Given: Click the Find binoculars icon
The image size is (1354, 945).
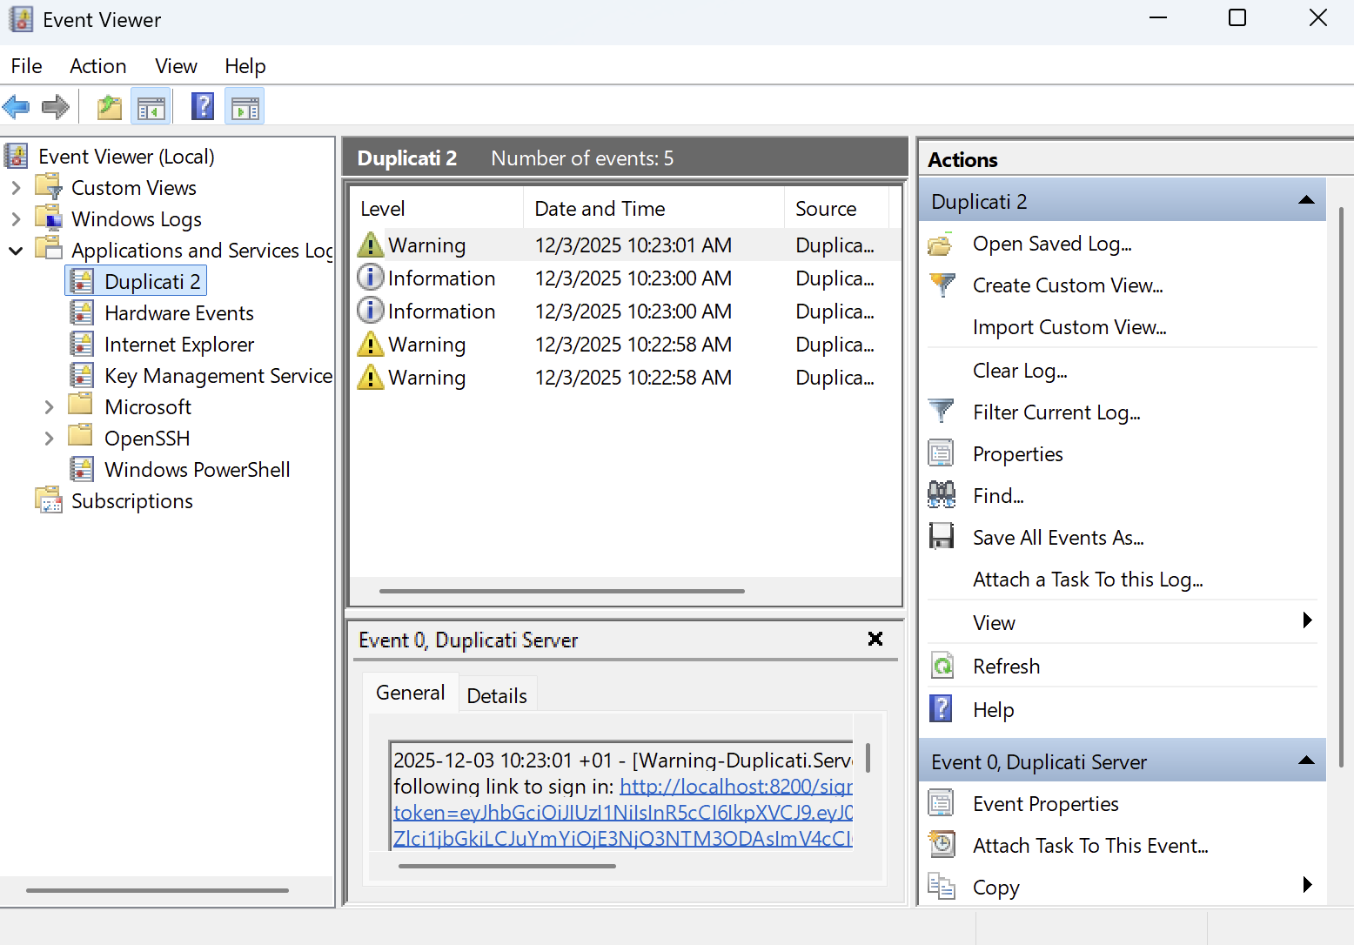Looking at the screenshot, I should (x=942, y=495).
